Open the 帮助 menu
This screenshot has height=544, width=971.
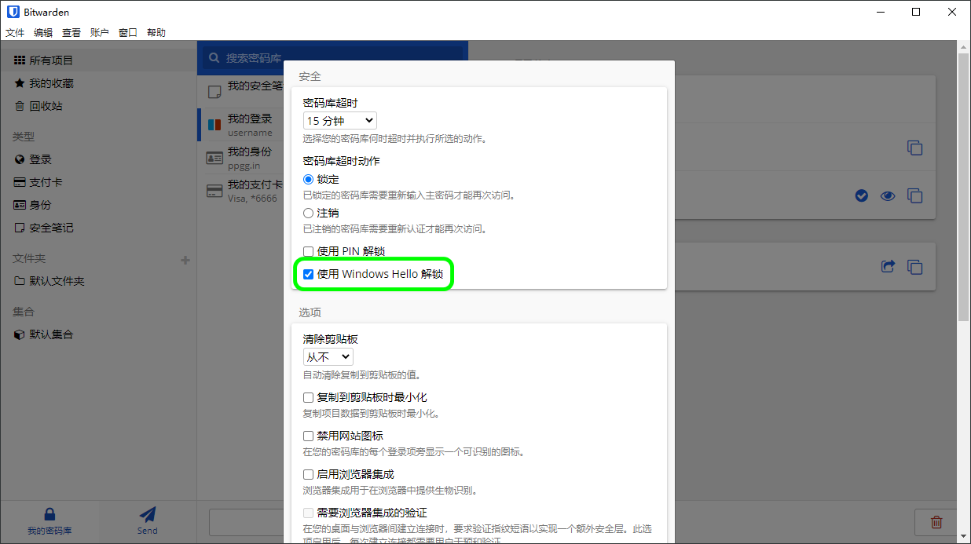(156, 32)
